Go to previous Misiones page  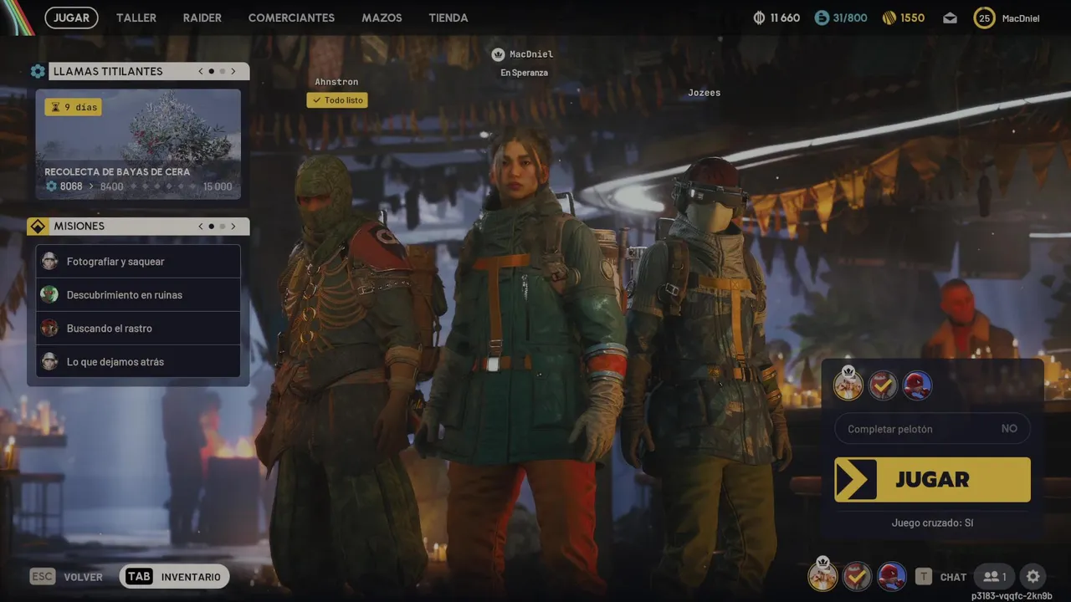click(201, 227)
